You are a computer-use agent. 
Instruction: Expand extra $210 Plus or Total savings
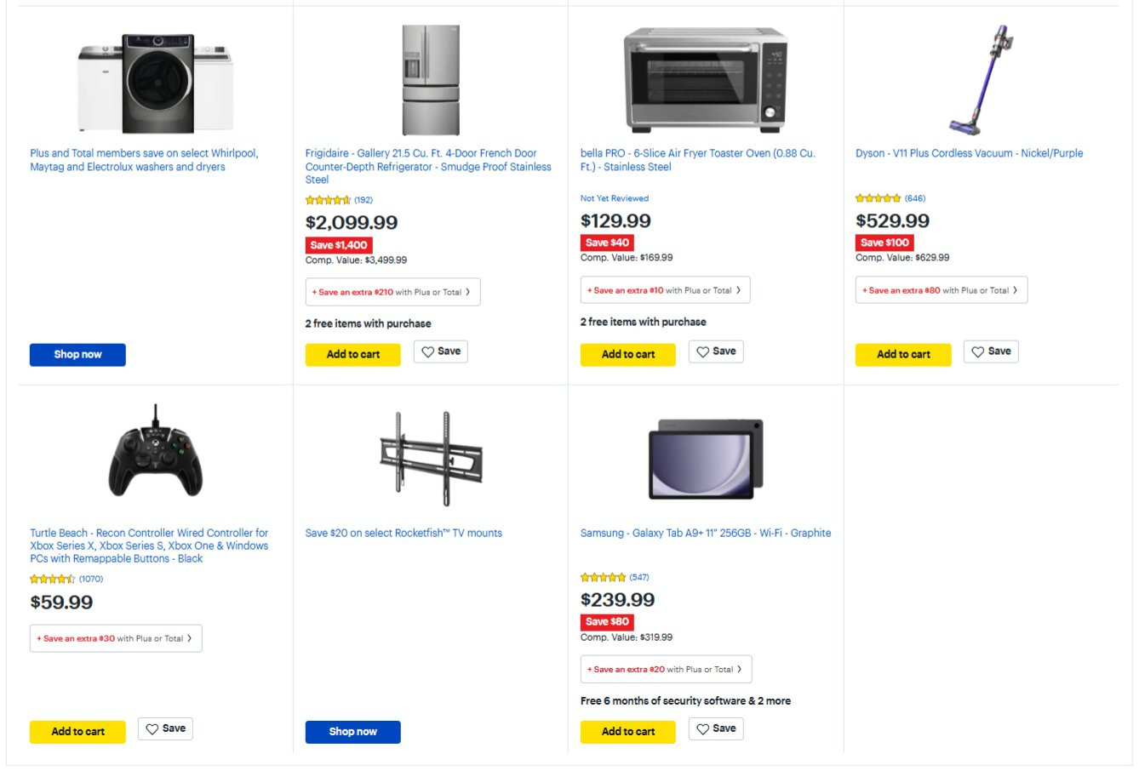(x=392, y=292)
